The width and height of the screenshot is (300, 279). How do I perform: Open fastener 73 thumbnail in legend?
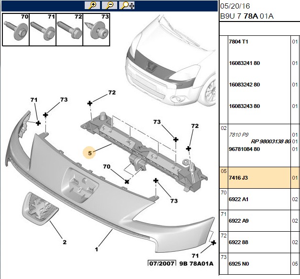97,30
